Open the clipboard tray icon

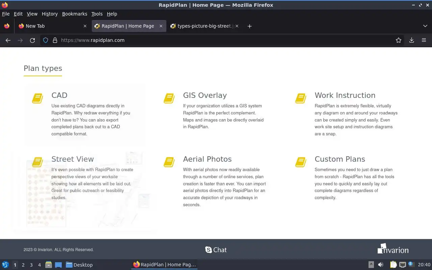point(393,265)
